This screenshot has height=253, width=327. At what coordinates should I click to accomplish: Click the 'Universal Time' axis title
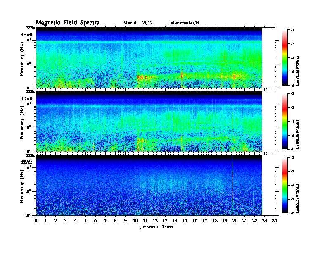coord(156,227)
